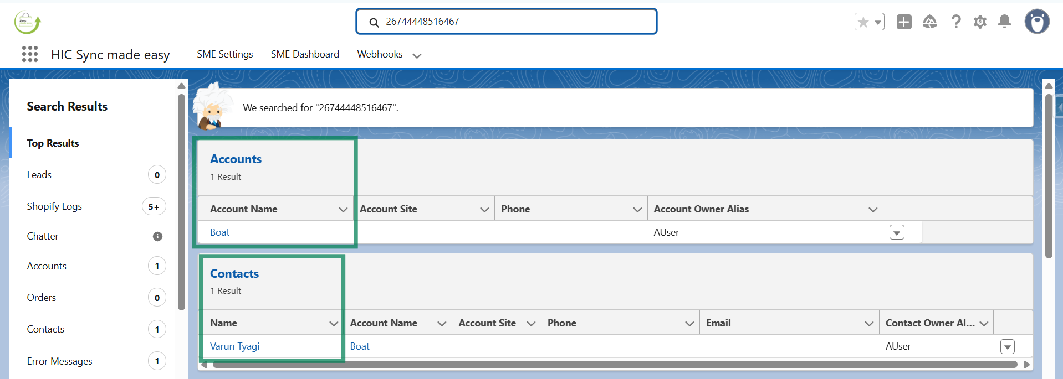The height and width of the screenshot is (379, 1063).
Task: Open the Varun Tyagi contact link
Action: click(234, 346)
